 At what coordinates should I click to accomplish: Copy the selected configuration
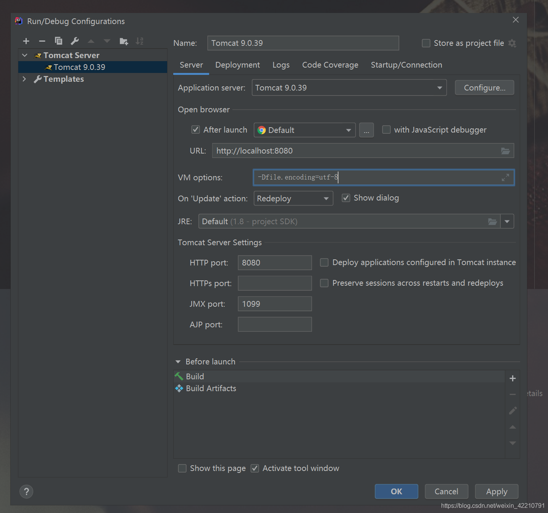(58, 41)
